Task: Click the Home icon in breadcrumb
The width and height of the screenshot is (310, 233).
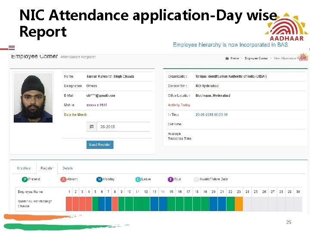Action: [227, 58]
